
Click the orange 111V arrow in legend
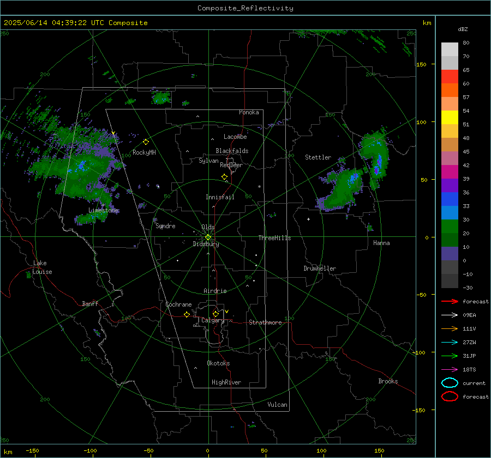450,328
